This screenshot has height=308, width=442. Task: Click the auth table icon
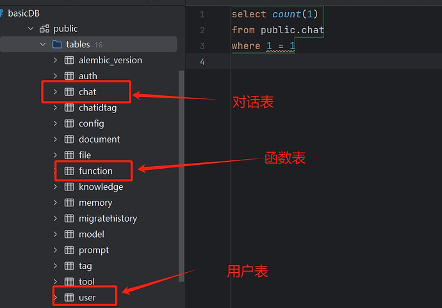click(69, 76)
